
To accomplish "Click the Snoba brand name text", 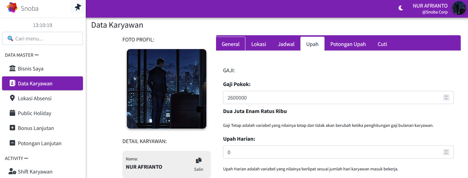I will click(30, 8).
